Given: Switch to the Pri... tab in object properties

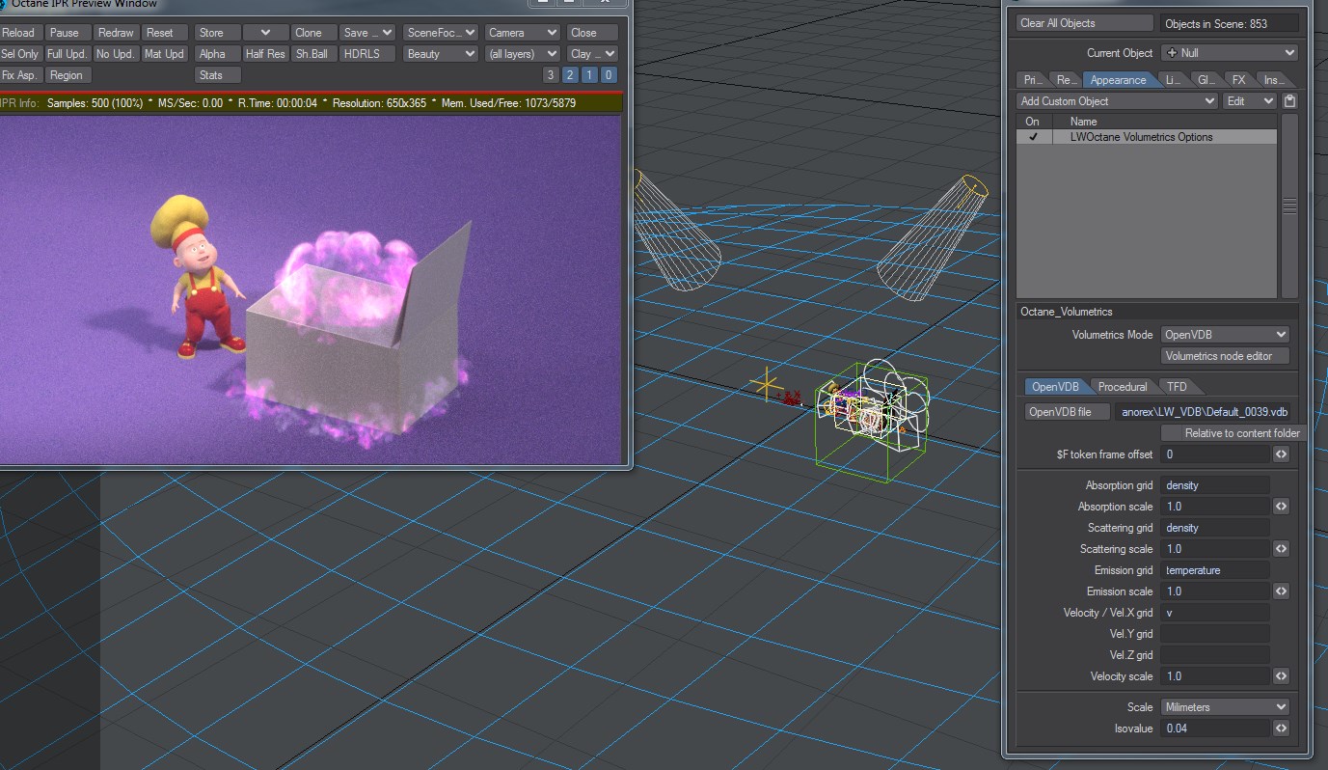Looking at the screenshot, I should [x=1032, y=80].
